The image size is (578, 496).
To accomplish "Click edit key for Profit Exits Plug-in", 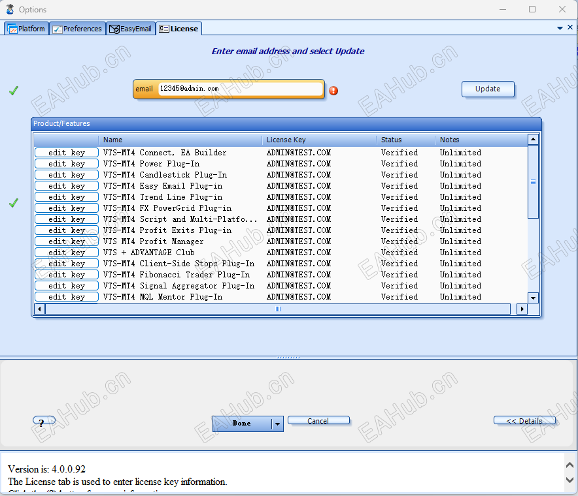I will tap(67, 230).
